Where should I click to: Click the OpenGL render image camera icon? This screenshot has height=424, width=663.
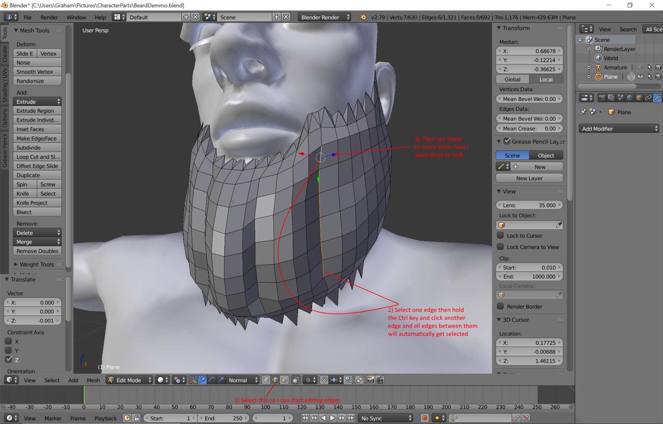click(x=370, y=380)
